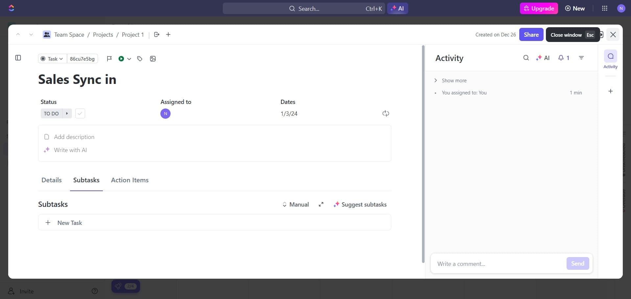This screenshot has height=299, width=631.
Task: Expand the timer options chevron
Action: click(129, 59)
